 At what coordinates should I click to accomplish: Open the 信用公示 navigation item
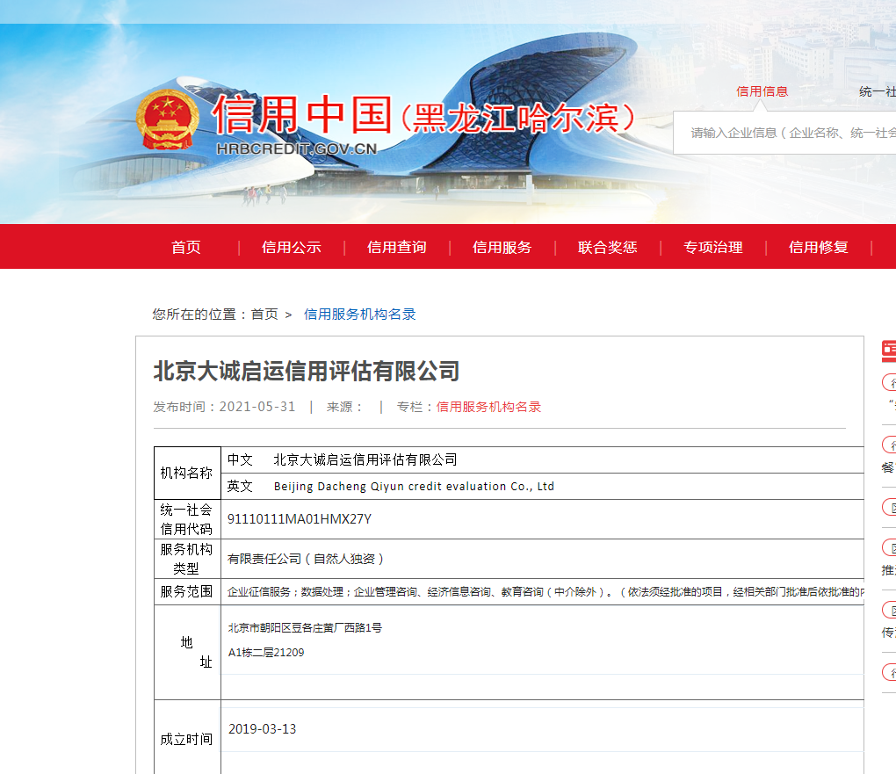click(x=292, y=247)
